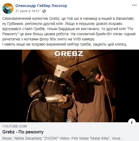Image resolution: width=139 pixels, height=141 pixels.
Task: Play the Grebz video thumbnail preview
Action: click(x=69, y=86)
